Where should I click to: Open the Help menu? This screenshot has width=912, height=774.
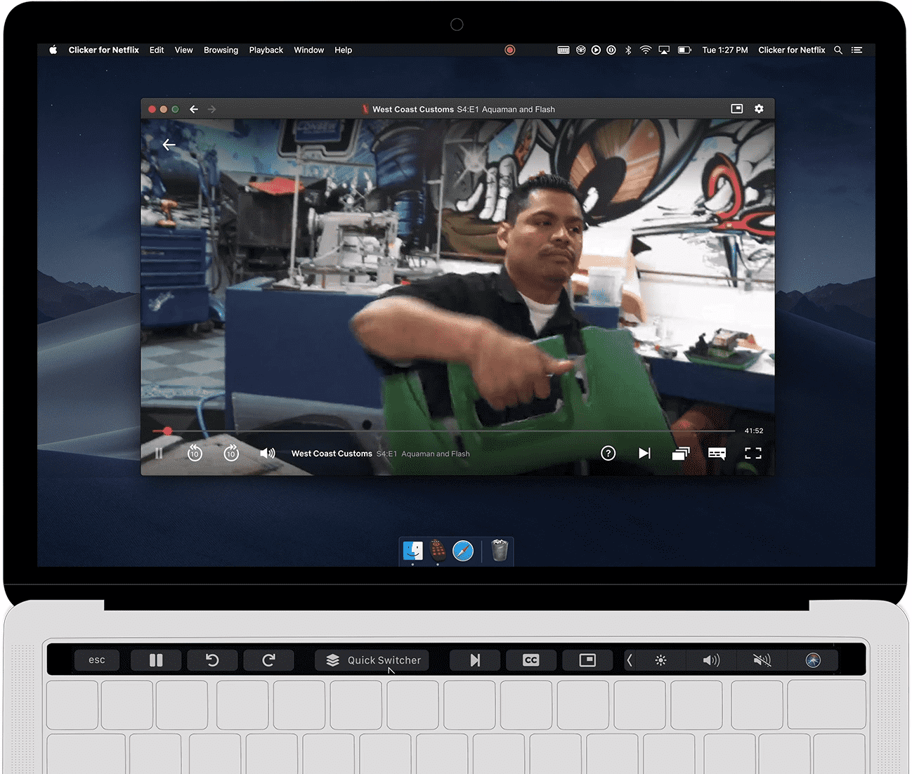(343, 50)
